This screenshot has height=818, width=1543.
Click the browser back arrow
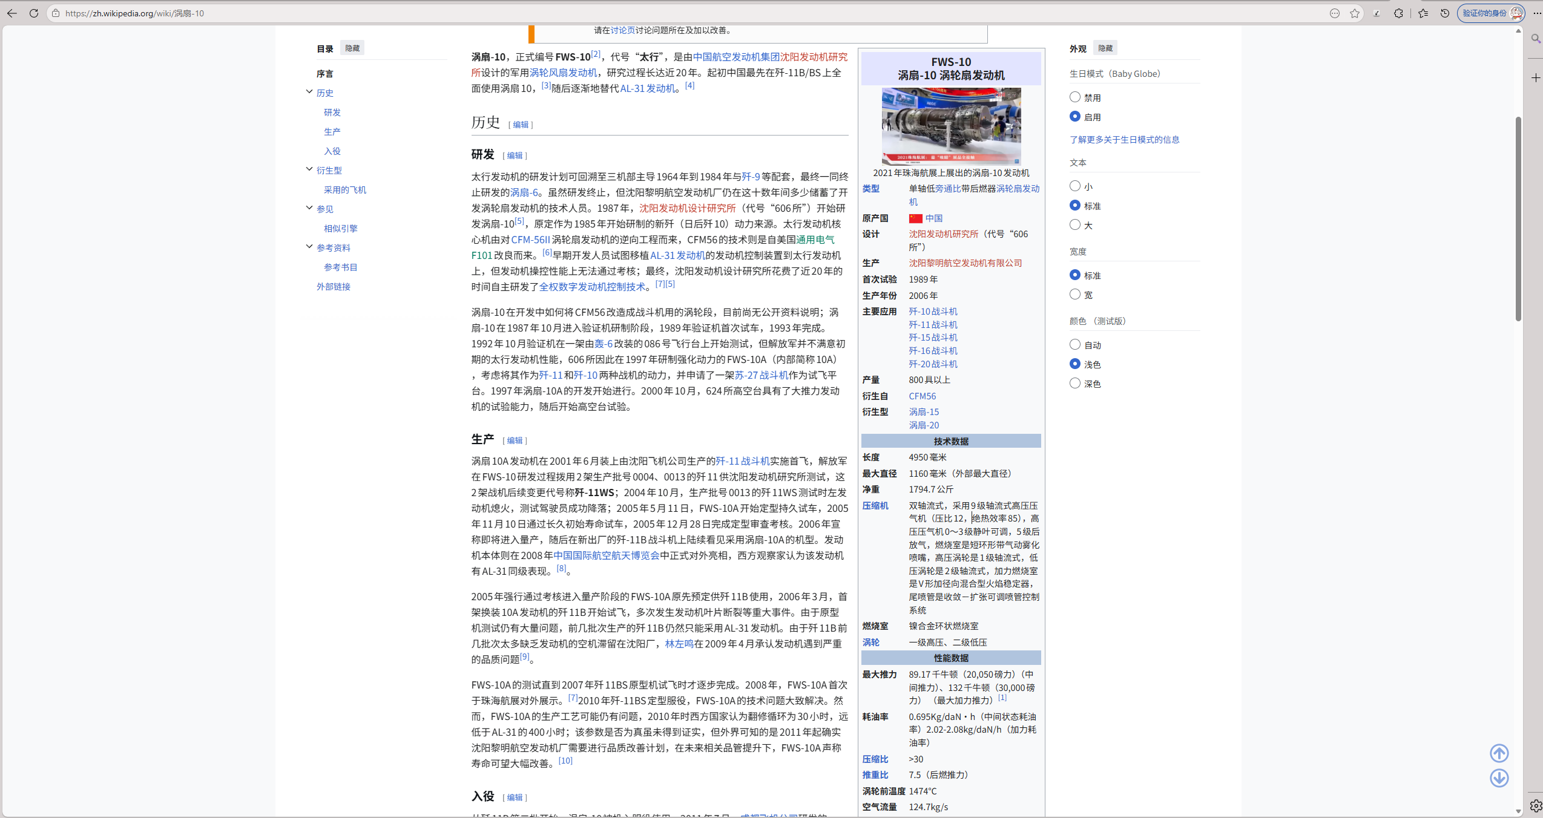(12, 13)
